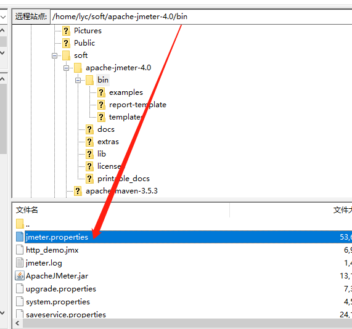This screenshot has width=352, height=329.
Task: Click the parent directory folder icon
Action: point(20,224)
